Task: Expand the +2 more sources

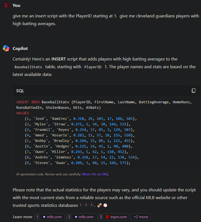Action: coord(141,217)
